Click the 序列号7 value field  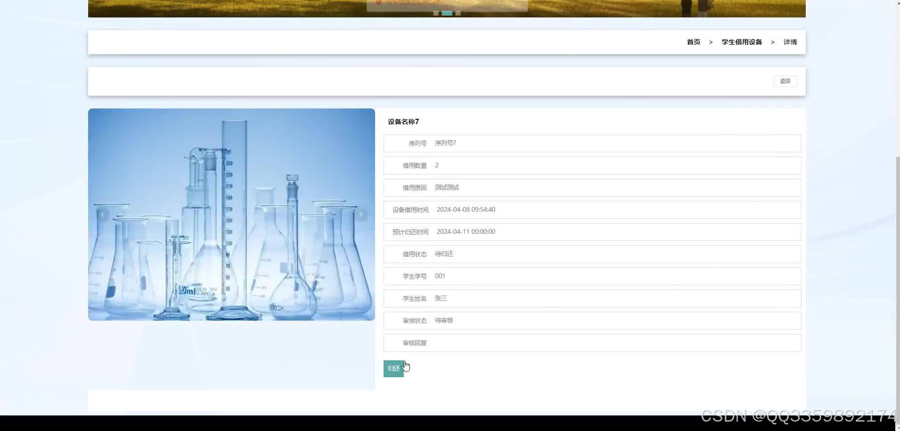[445, 143]
